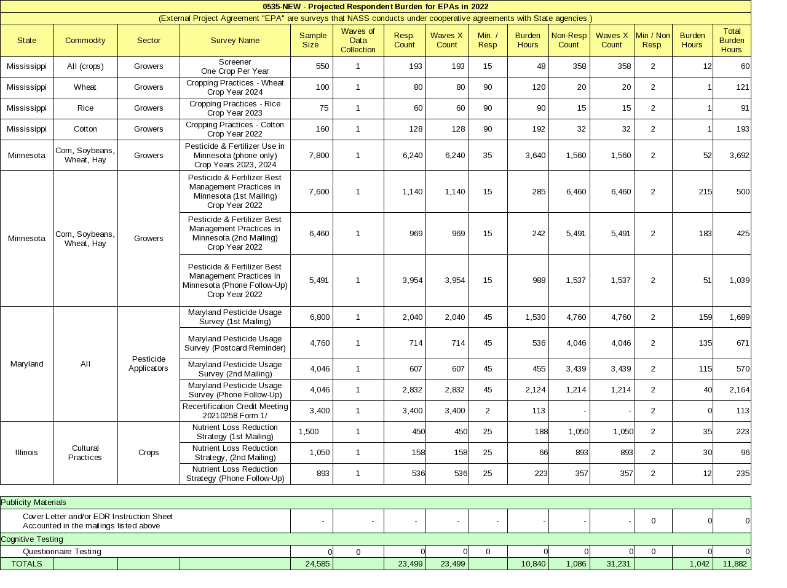Select the 'Cropping Practices - Rice' survey cell

(235, 108)
